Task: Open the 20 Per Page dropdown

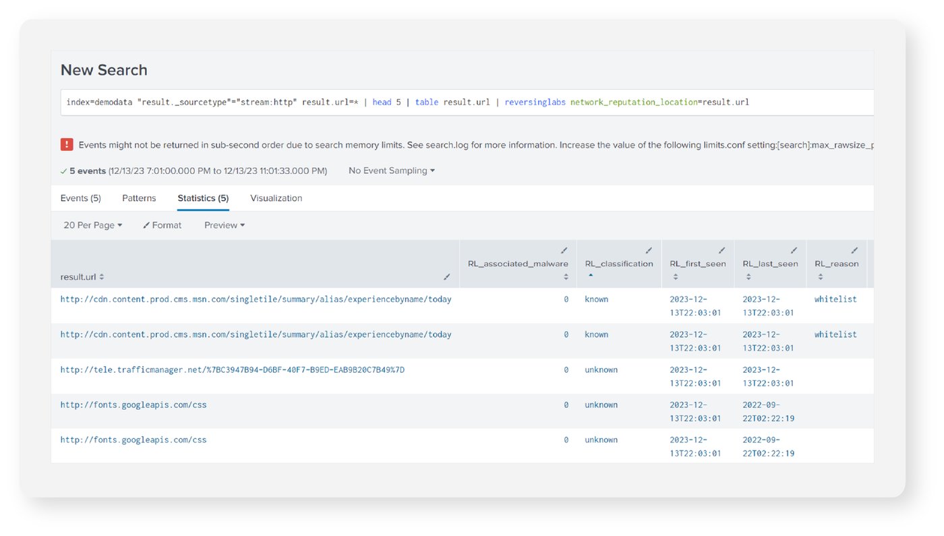Action: (93, 225)
